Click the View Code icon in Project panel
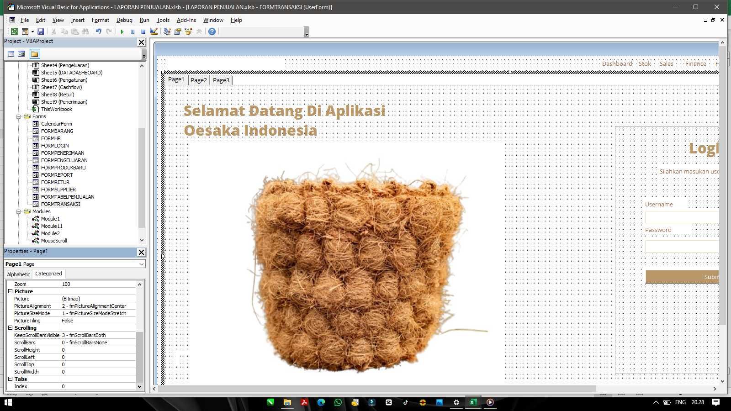The height and width of the screenshot is (411, 731). pyautogui.click(x=11, y=54)
